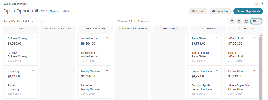
Task: Open Sorted By Created At dropdown
Action: 18,21
